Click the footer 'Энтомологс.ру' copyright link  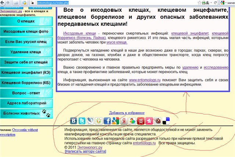(x=90, y=147)
